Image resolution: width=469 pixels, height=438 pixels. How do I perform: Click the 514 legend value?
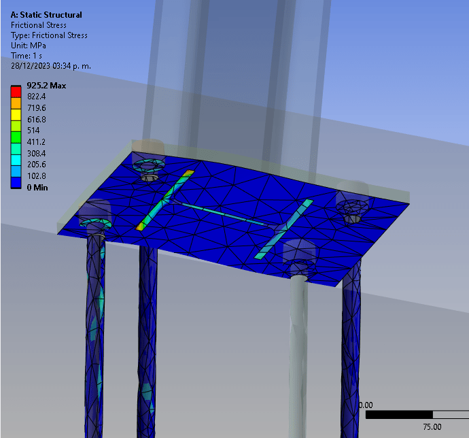tap(35, 130)
